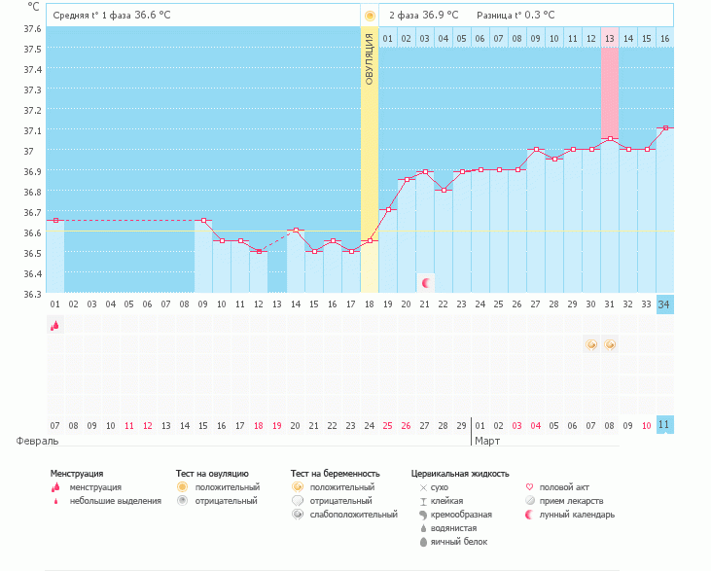Click the positive pregnancy test icon on day 31

pos(610,344)
